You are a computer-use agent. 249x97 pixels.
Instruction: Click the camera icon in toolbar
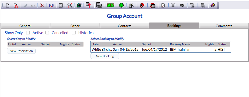182,5
